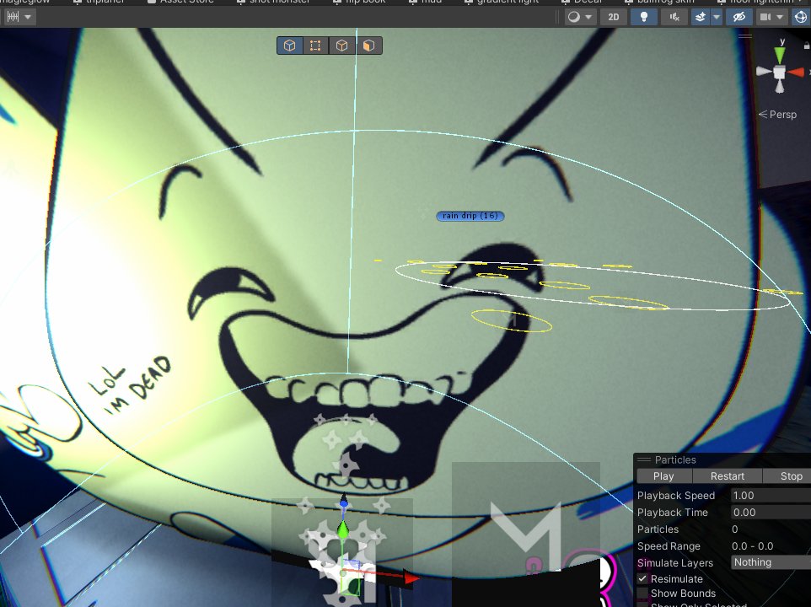
Task: Click the scene draw mode sphere icon
Action: [x=573, y=17]
